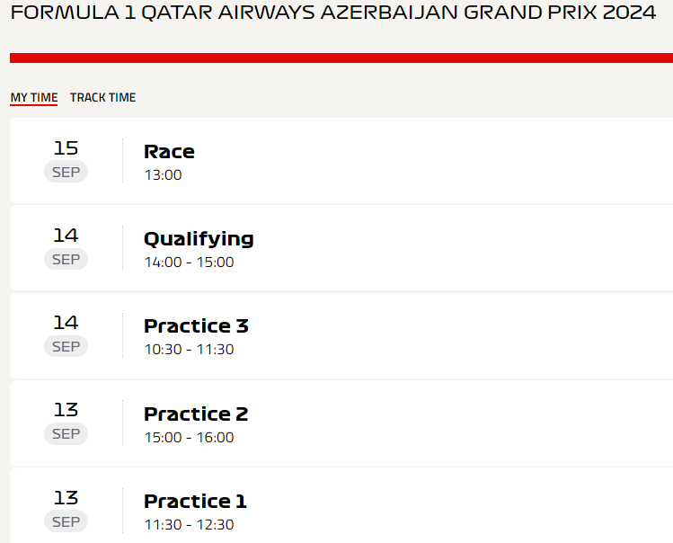This screenshot has height=543, width=673.
Task: Click the red divider bar under heading
Action: tap(341, 58)
